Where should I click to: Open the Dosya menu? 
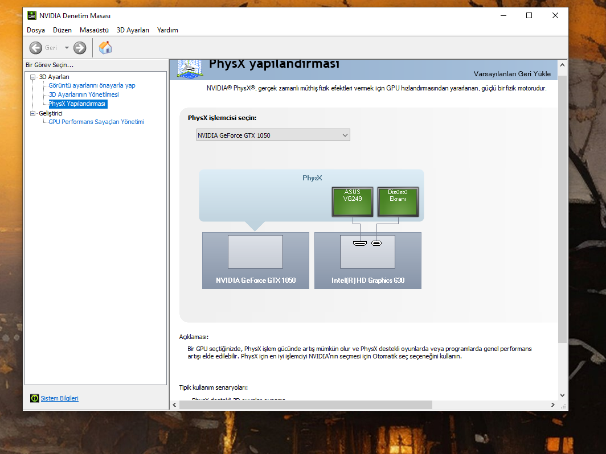(x=36, y=30)
